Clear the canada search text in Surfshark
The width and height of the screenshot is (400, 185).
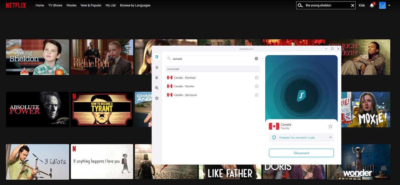(256, 58)
